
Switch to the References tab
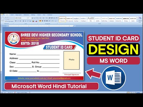[x=26, y=15]
